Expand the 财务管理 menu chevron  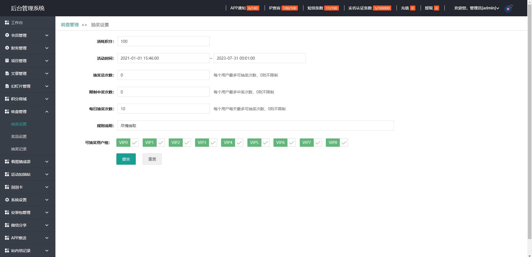coord(47,48)
